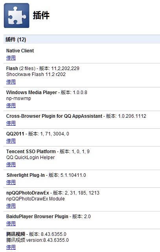Click the 停用 link under 腾讯视频

tap(11, 247)
